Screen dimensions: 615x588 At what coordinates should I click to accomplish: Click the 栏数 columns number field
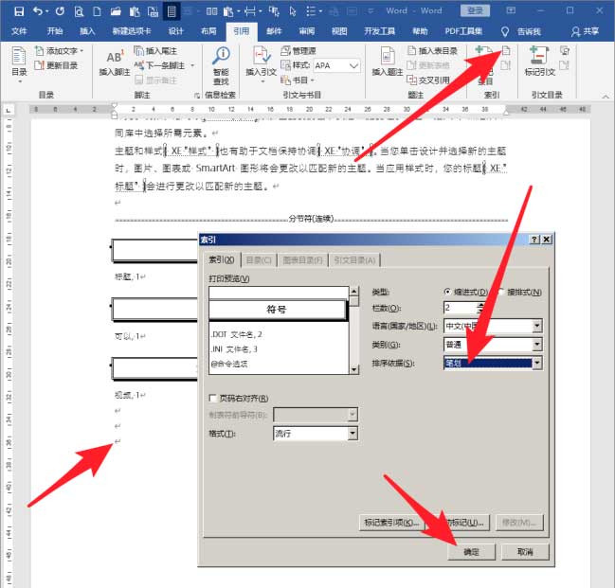click(x=460, y=308)
